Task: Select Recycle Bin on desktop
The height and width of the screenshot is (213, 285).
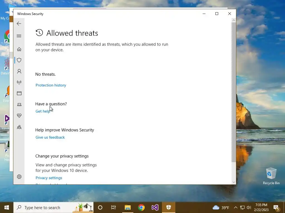Action: (271, 176)
